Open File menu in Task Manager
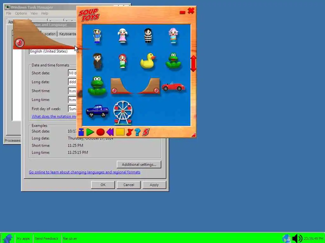The image size is (325, 243). pyautogui.click(x=9, y=13)
